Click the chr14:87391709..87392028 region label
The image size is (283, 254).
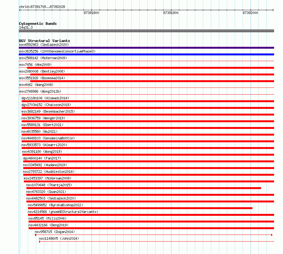coord(42,7)
